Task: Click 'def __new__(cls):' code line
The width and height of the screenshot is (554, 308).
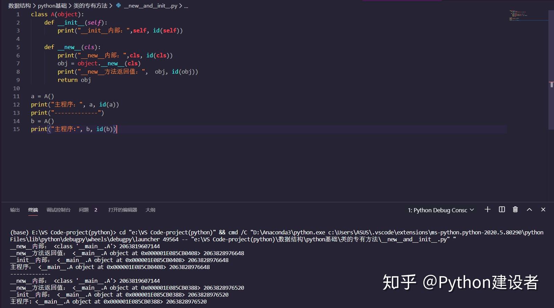Action: point(72,47)
